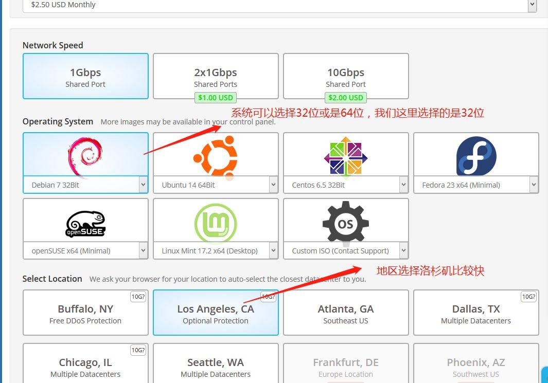Select the Linux Mint logo
Image resolution: width=548 pixels, height=383 pixels.
[216, 224]
